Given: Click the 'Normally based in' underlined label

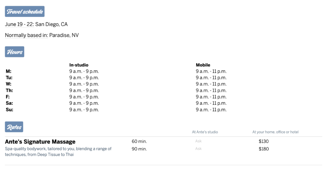Looking at the screenshot, I should point(26,35).
